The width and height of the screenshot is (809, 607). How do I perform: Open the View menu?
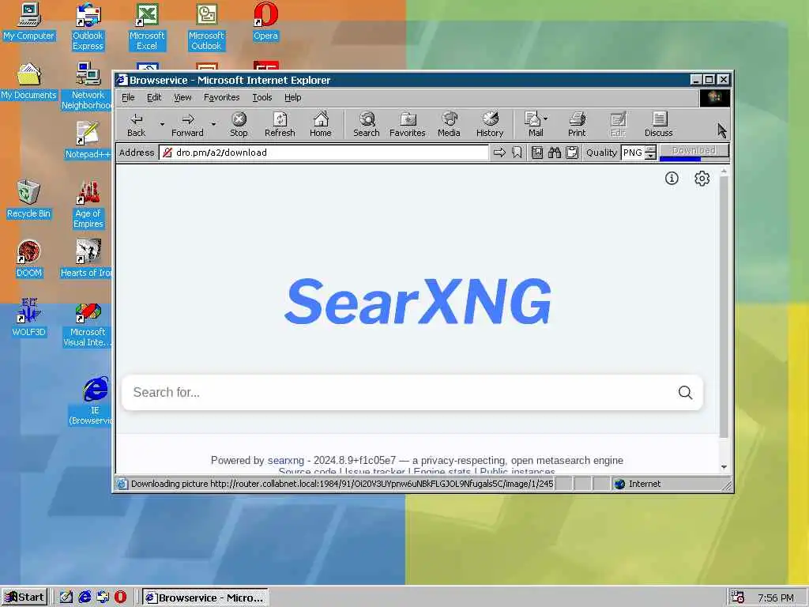tap(182, 97)
